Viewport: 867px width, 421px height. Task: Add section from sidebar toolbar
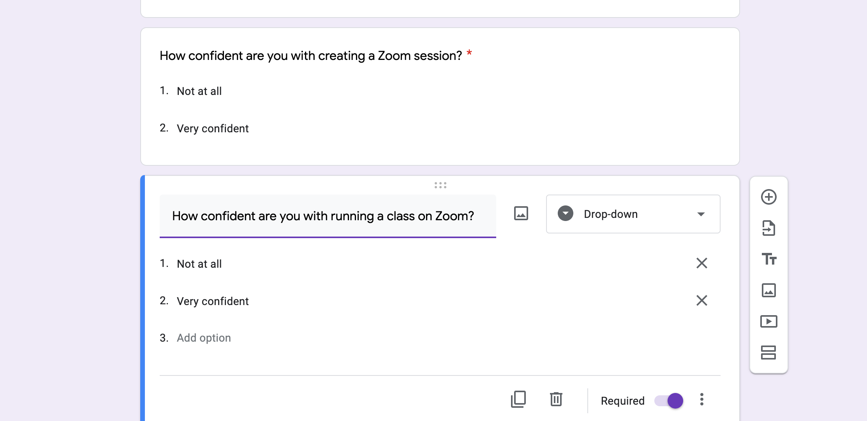768,353
